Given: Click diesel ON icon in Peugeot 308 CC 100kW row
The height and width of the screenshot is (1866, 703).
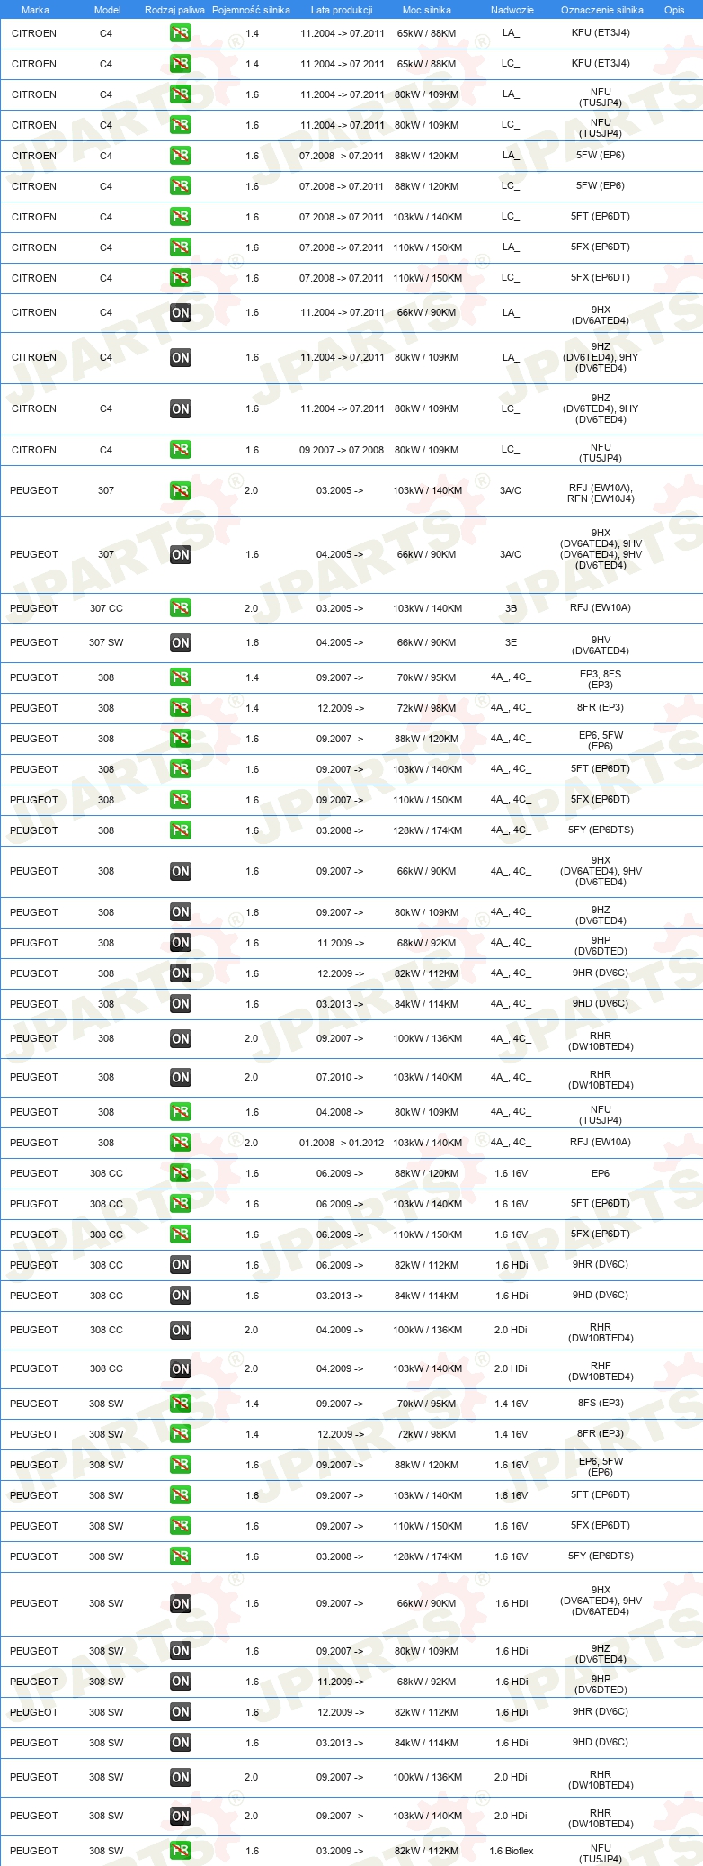Looking at the screenshot, I should (x=181, y=1331).
